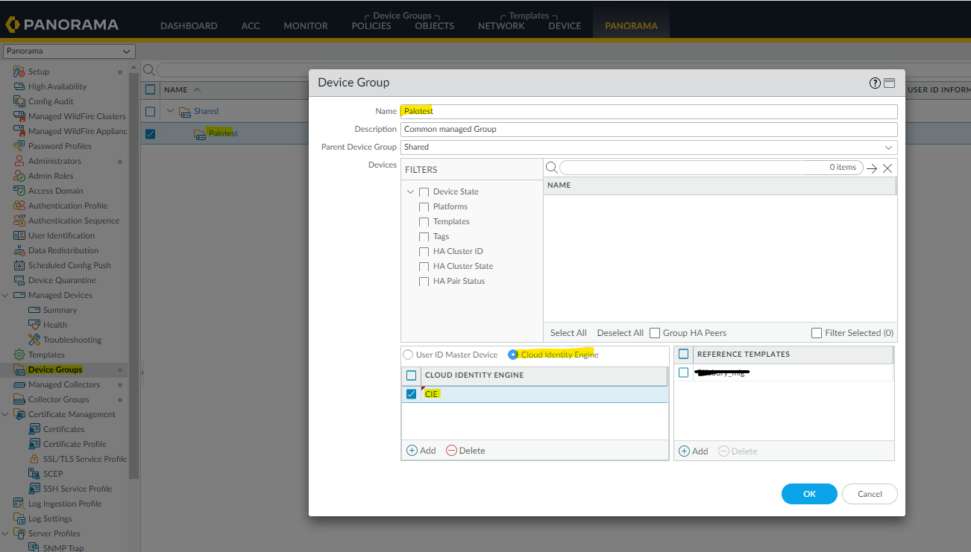The height and width of the screenshot is (552, 971).
Task: Uncheck the CIE checkbox
Action: 411,393
